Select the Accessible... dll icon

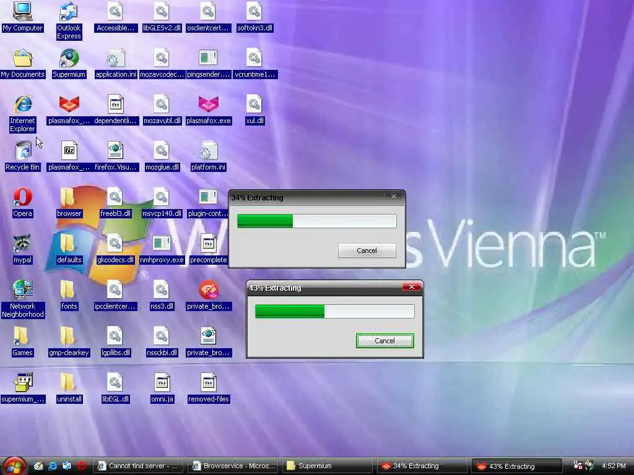click(115, 11)
